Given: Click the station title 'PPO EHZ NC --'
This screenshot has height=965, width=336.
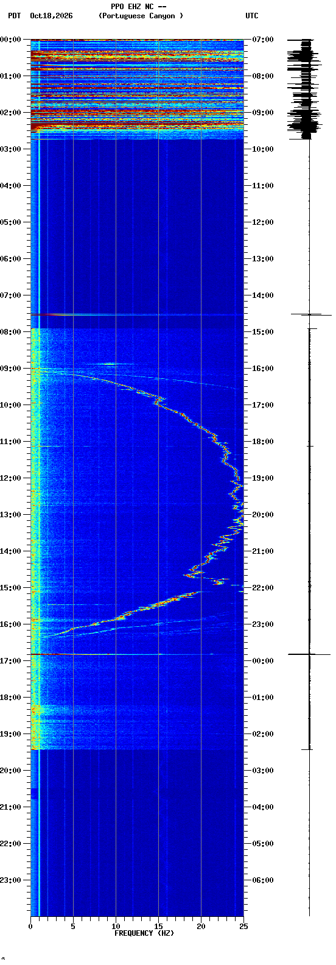Looking at the screenshot, I should (x=139, y=7).
